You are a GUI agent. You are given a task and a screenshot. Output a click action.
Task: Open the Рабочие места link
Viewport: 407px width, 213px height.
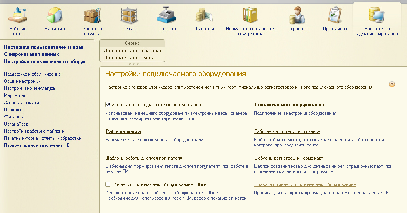pos(123,131)
